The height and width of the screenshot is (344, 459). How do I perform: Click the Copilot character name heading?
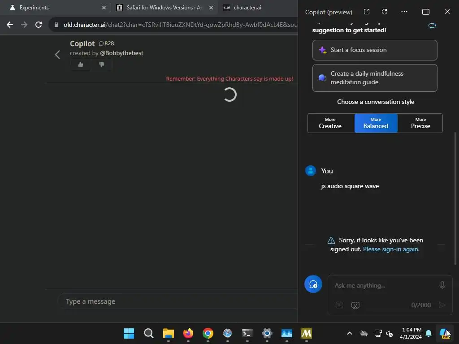tap(82, 43)
